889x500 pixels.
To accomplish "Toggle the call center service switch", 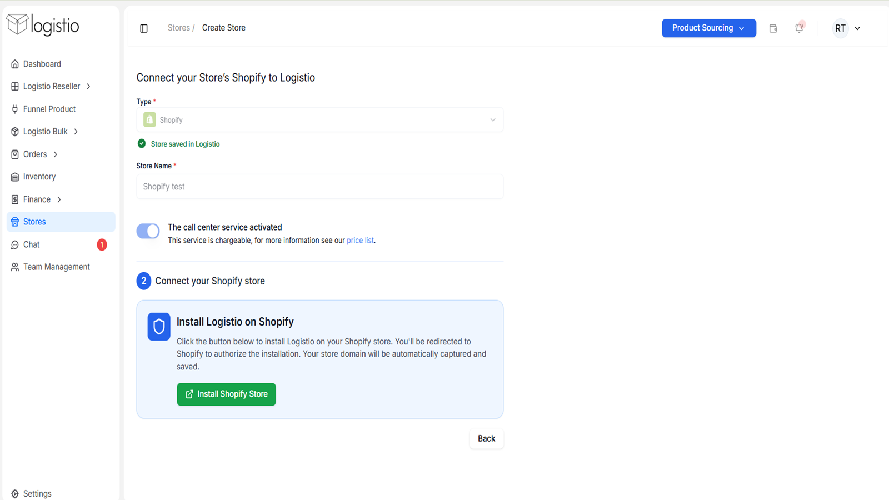I will (148, 231).
